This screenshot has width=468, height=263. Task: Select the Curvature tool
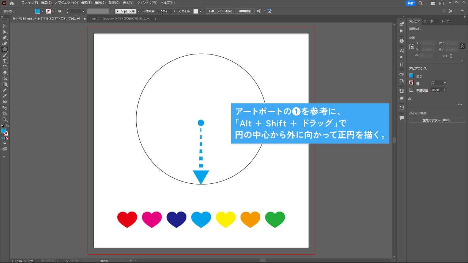[x=5, y=43]
